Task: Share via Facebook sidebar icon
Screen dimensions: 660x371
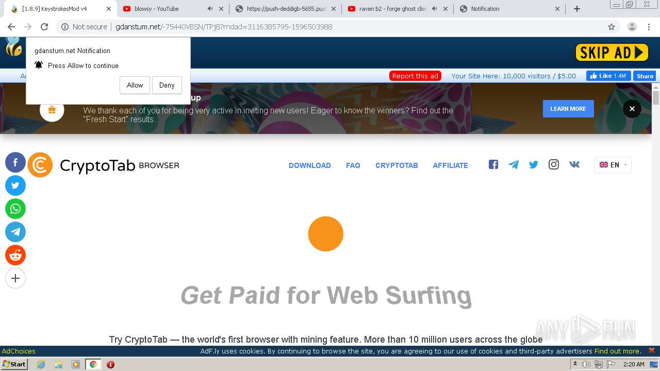Action: point(15,162)
